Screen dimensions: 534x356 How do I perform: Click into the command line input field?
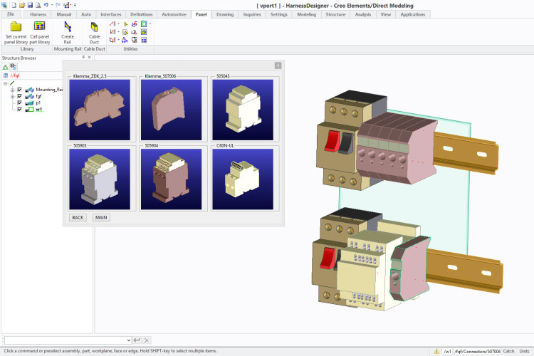65,340
